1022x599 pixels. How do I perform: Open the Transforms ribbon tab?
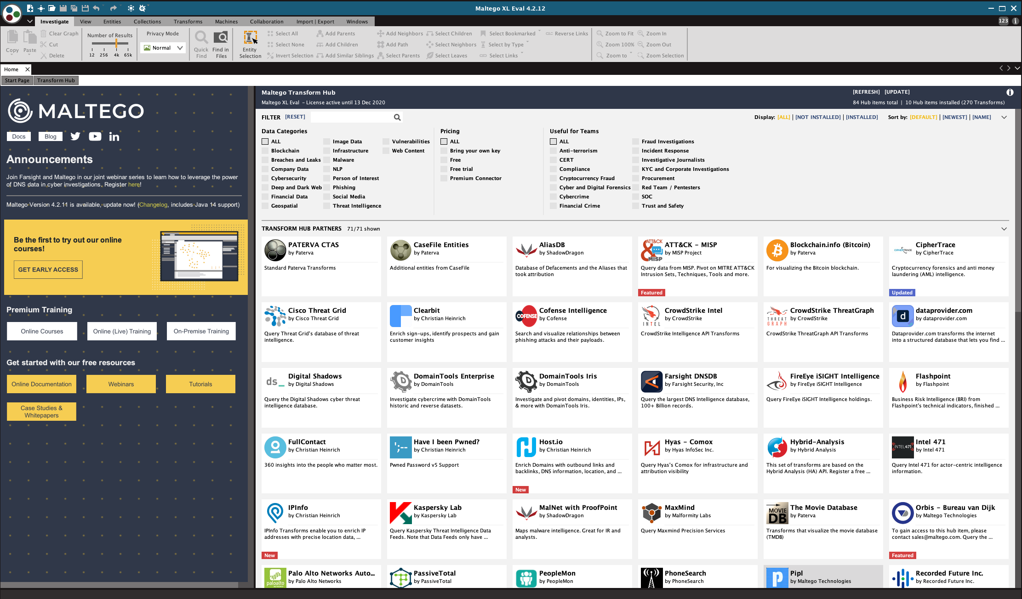pos(188,22)
